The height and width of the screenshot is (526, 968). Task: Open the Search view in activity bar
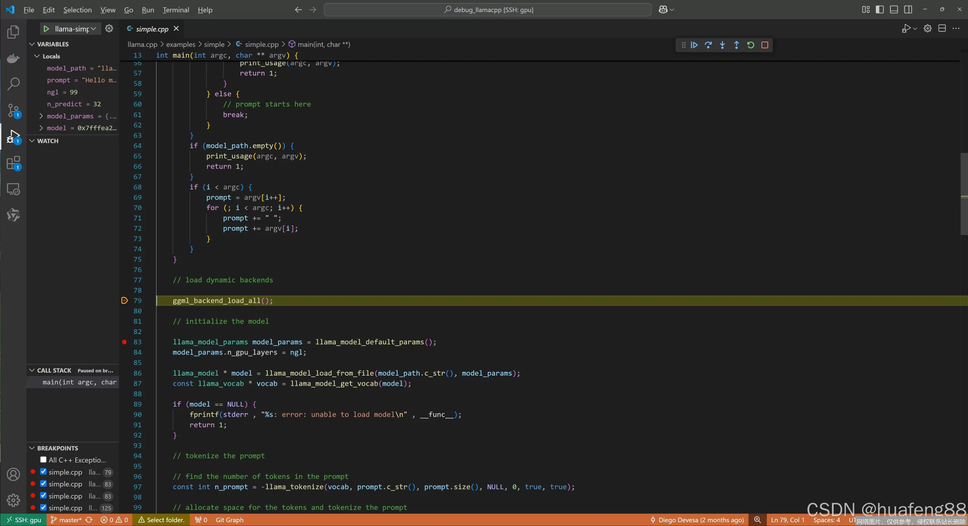pyautogui.click(x=13, y=84)
